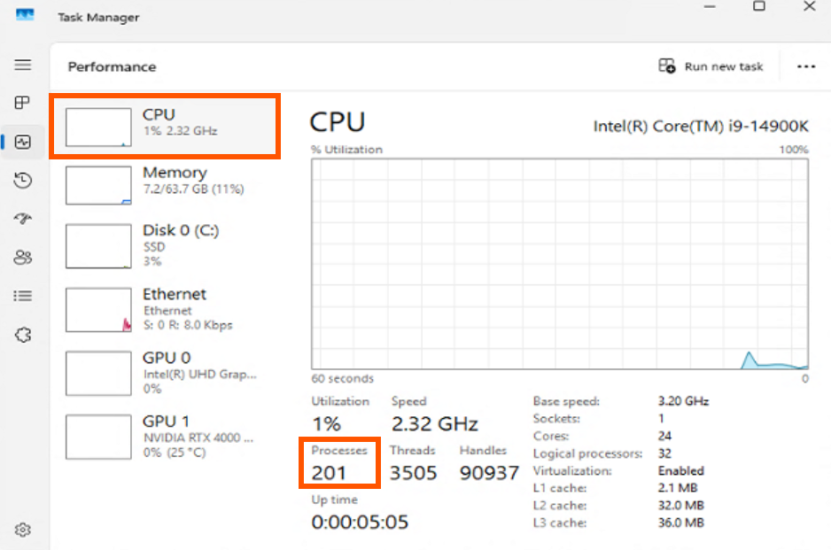Click the CPU mini graph thumbnail
The width and height of the screenshot is (831, 550).
click(98, 128)
